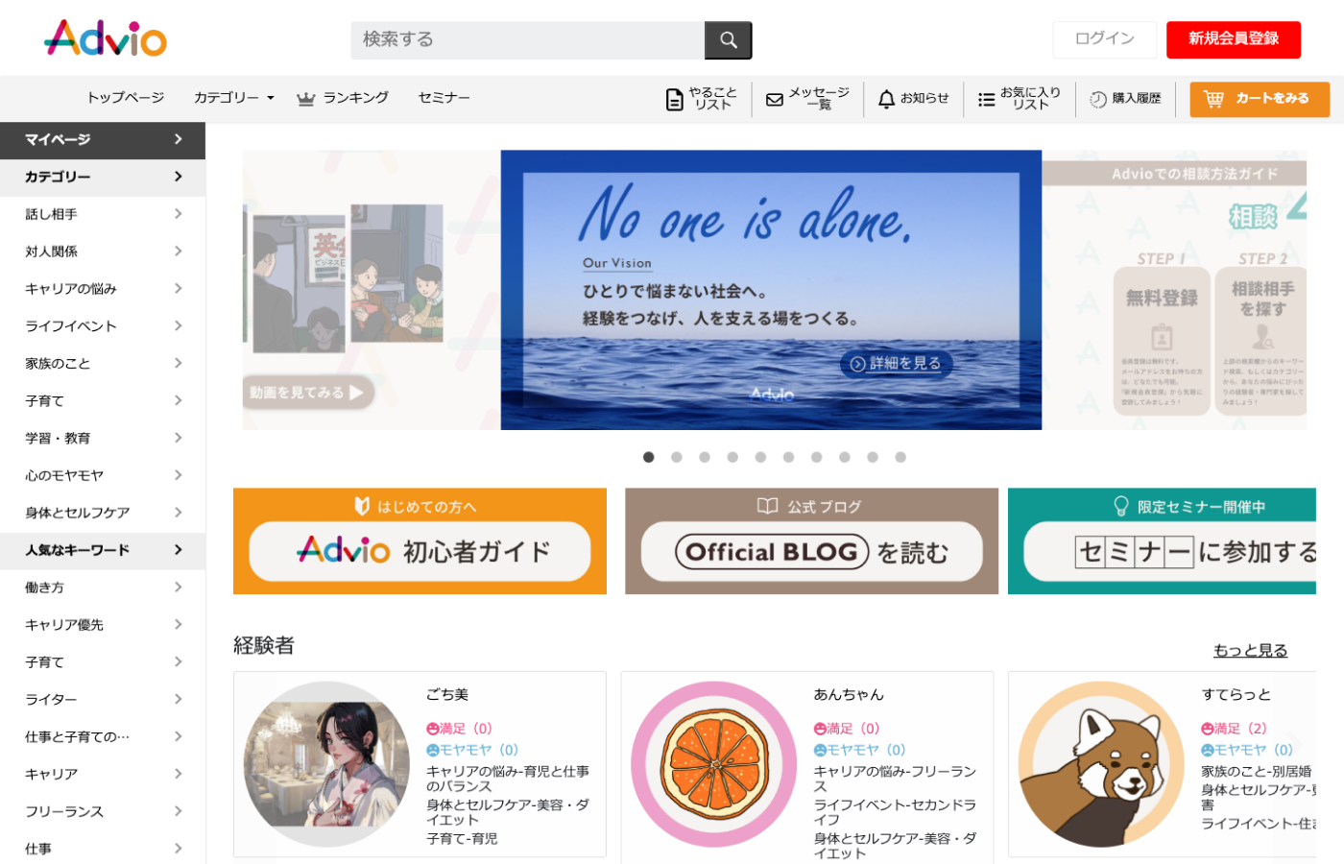Go to トップページ in the navigation
The image size is (1344, 864).
tap(126, 98)
